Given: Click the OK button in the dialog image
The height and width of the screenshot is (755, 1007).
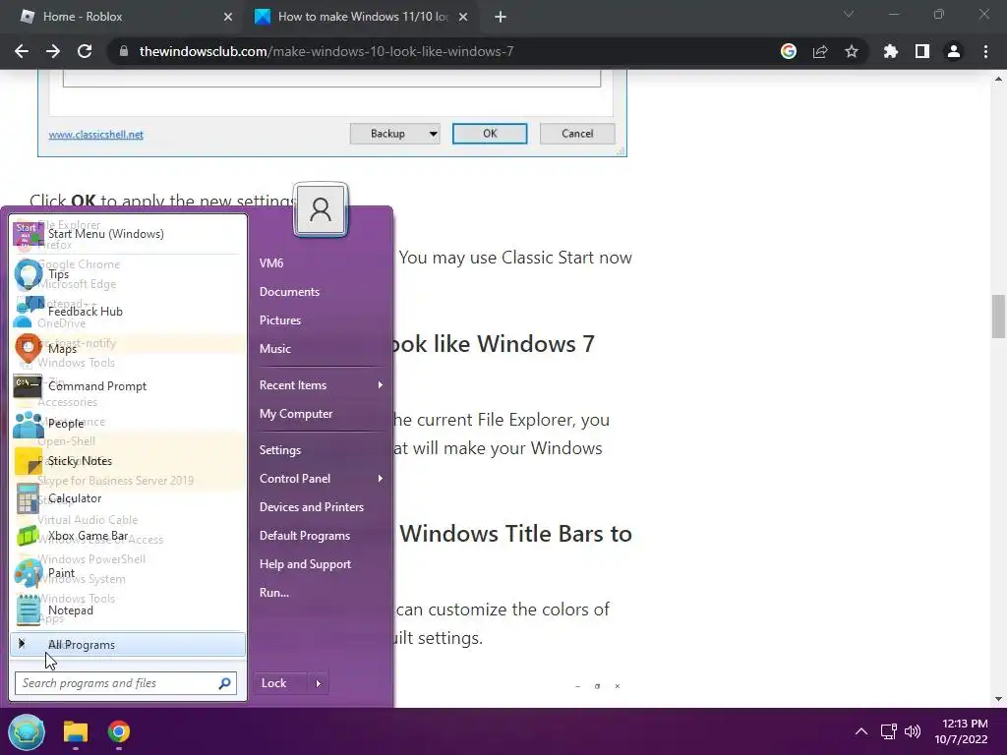Looking at the screenshot, I should click(490, 134).
